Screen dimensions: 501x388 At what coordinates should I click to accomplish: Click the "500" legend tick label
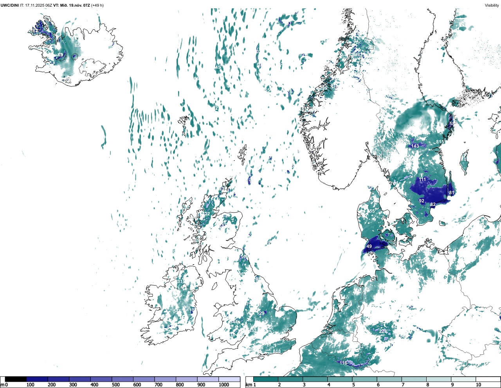(x=115, y=385)
